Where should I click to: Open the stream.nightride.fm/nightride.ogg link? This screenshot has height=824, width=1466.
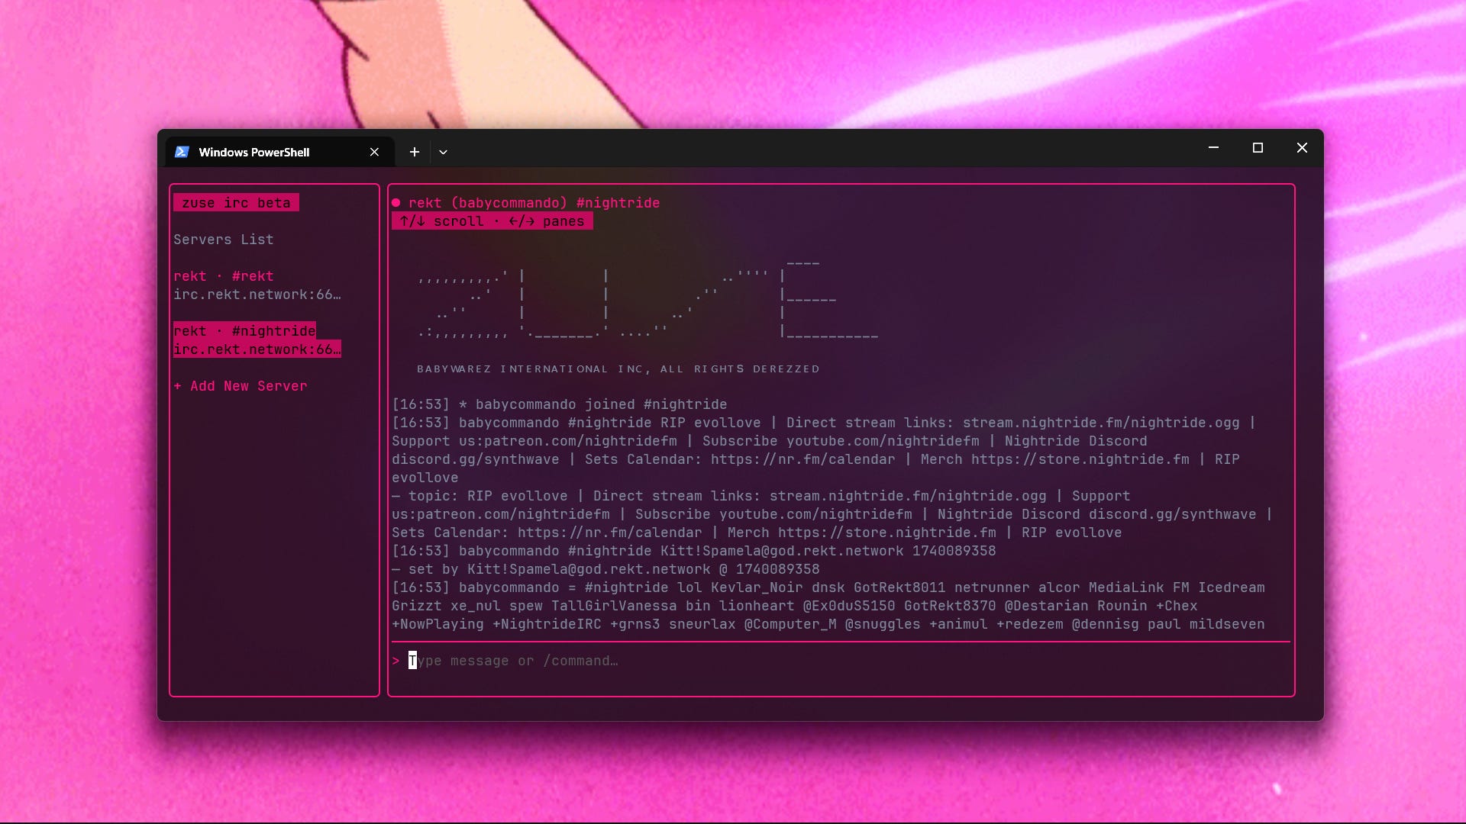tap(1100, 423)
